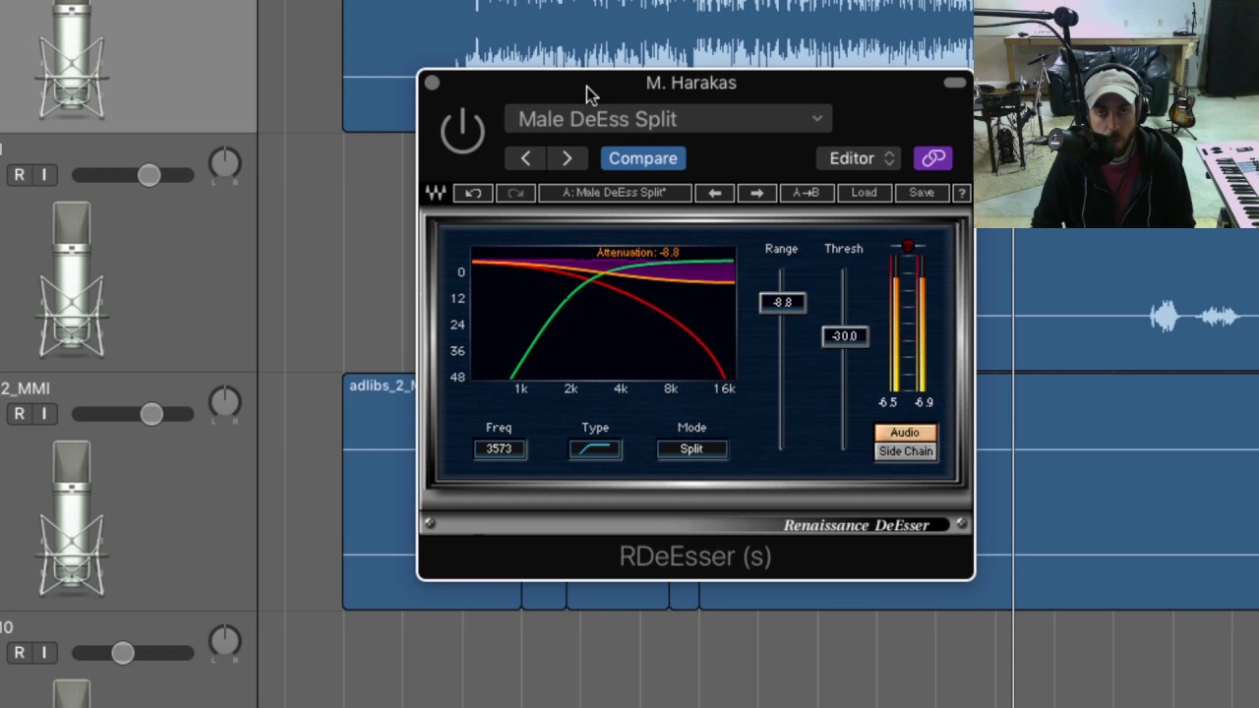1259x708 pixels.
Task: Toggle input monitoring I on the 2_MMI track
Action: (43, 414)
